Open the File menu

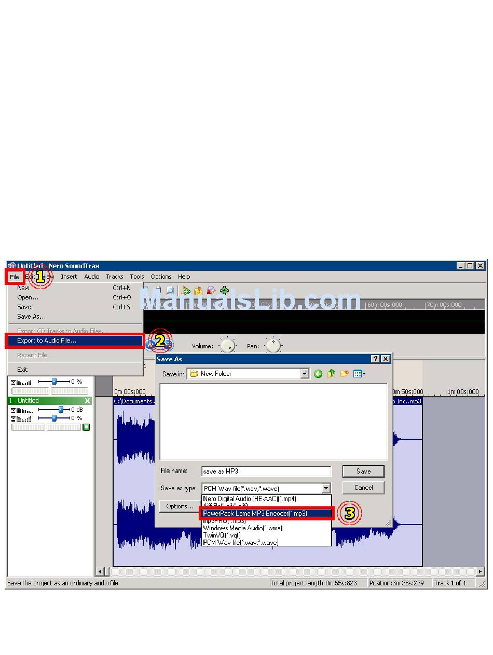(x=15, y=277)
